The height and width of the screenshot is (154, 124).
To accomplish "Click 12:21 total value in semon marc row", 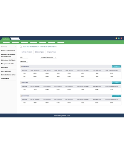I will click(x=83, y=103).
